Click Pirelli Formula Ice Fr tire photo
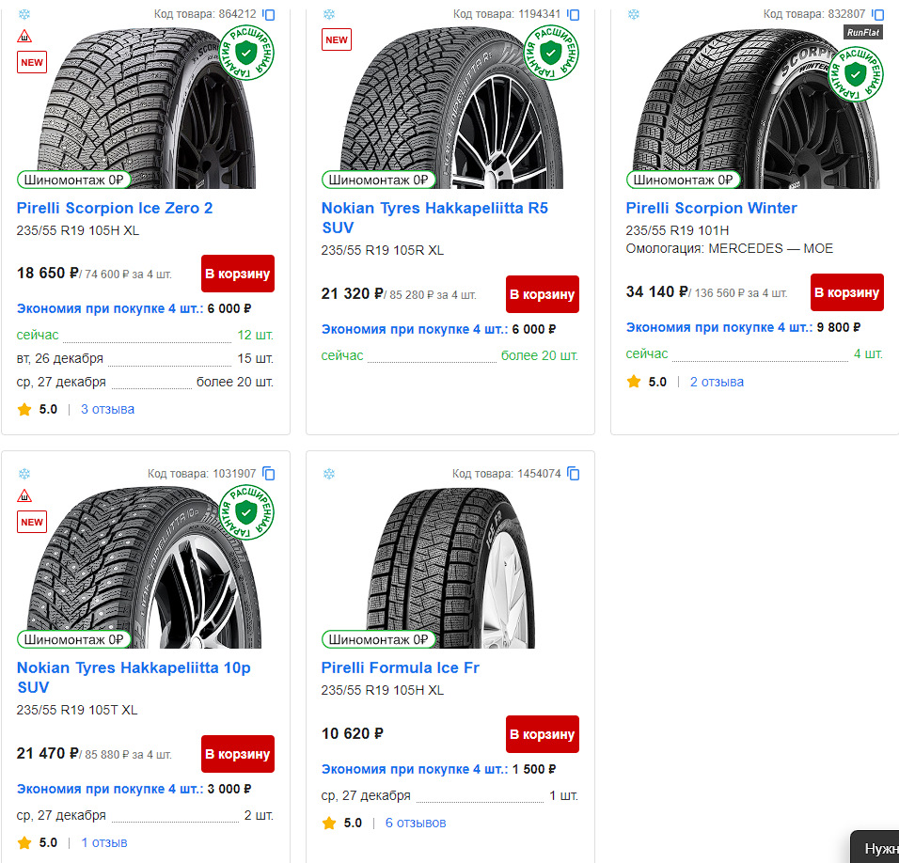Screen dimensions: 899x863 click(x=442, y=564)
